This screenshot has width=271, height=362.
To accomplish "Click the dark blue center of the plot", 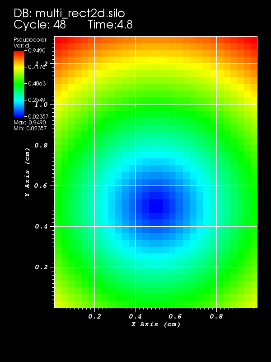I will [156, 205].
